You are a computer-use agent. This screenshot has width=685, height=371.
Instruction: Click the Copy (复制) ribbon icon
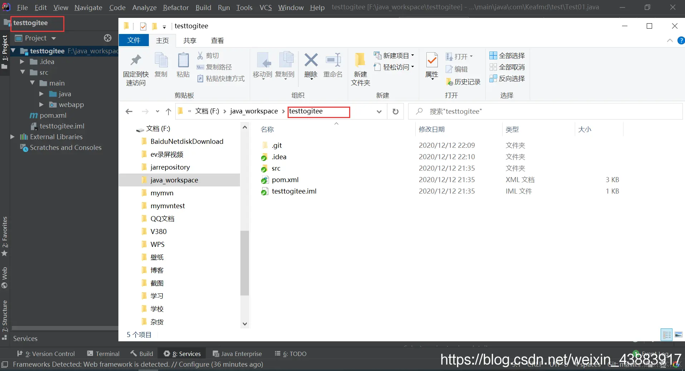[x=161, y=60]
